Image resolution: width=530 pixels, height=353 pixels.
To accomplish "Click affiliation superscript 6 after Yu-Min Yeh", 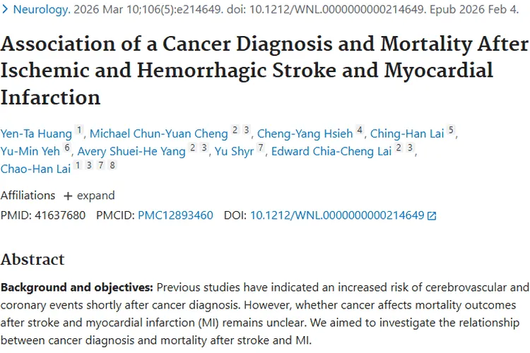I will pos(67,148).
